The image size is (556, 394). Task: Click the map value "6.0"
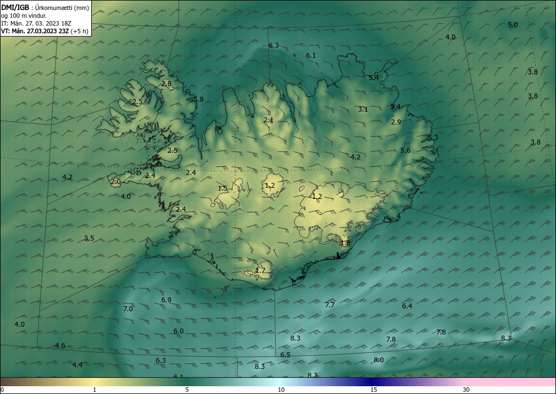(x=178, y=331)
